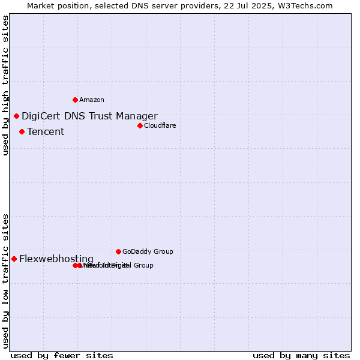360x360 pixels.
Task: Click the Cloudflare red data point
Action: pyautogui.click(x=140, y=126)
